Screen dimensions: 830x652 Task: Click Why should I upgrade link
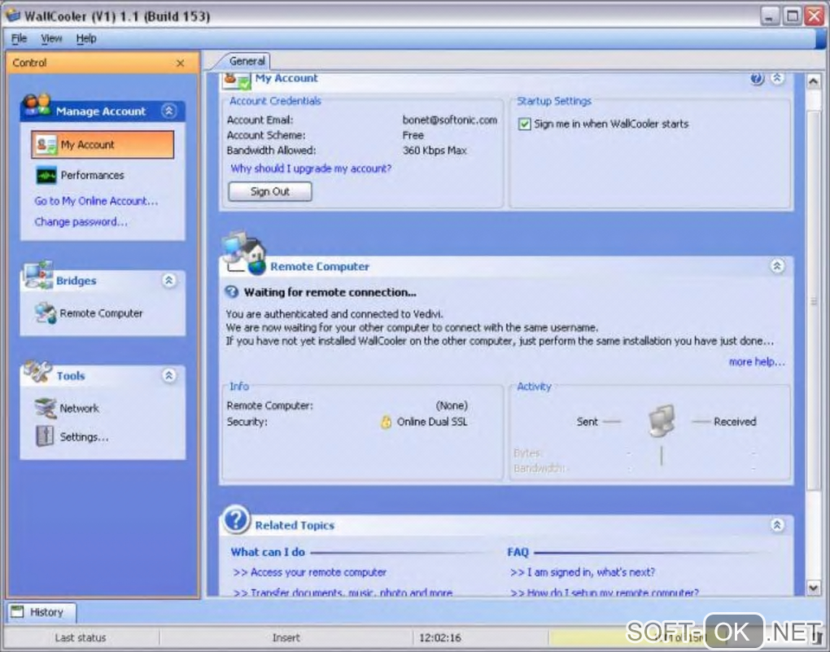311,168
